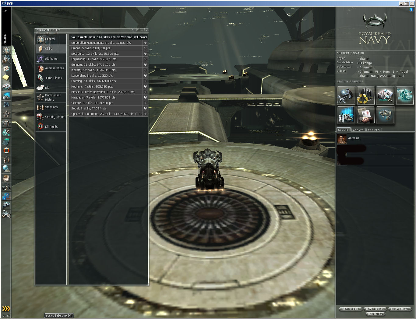Expand the Industry skill group

(x=145, y=70)
